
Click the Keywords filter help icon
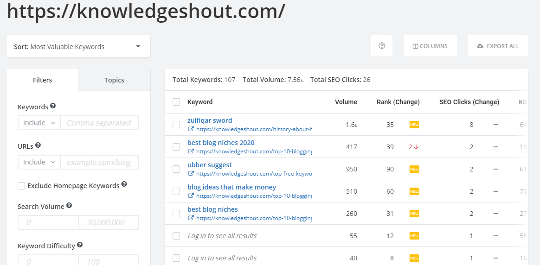click(x=53, y=106)
